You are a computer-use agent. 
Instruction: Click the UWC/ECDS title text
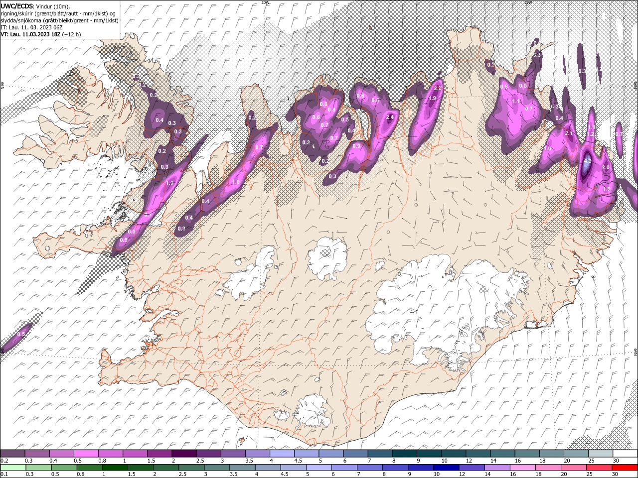(x=17, y=5)
